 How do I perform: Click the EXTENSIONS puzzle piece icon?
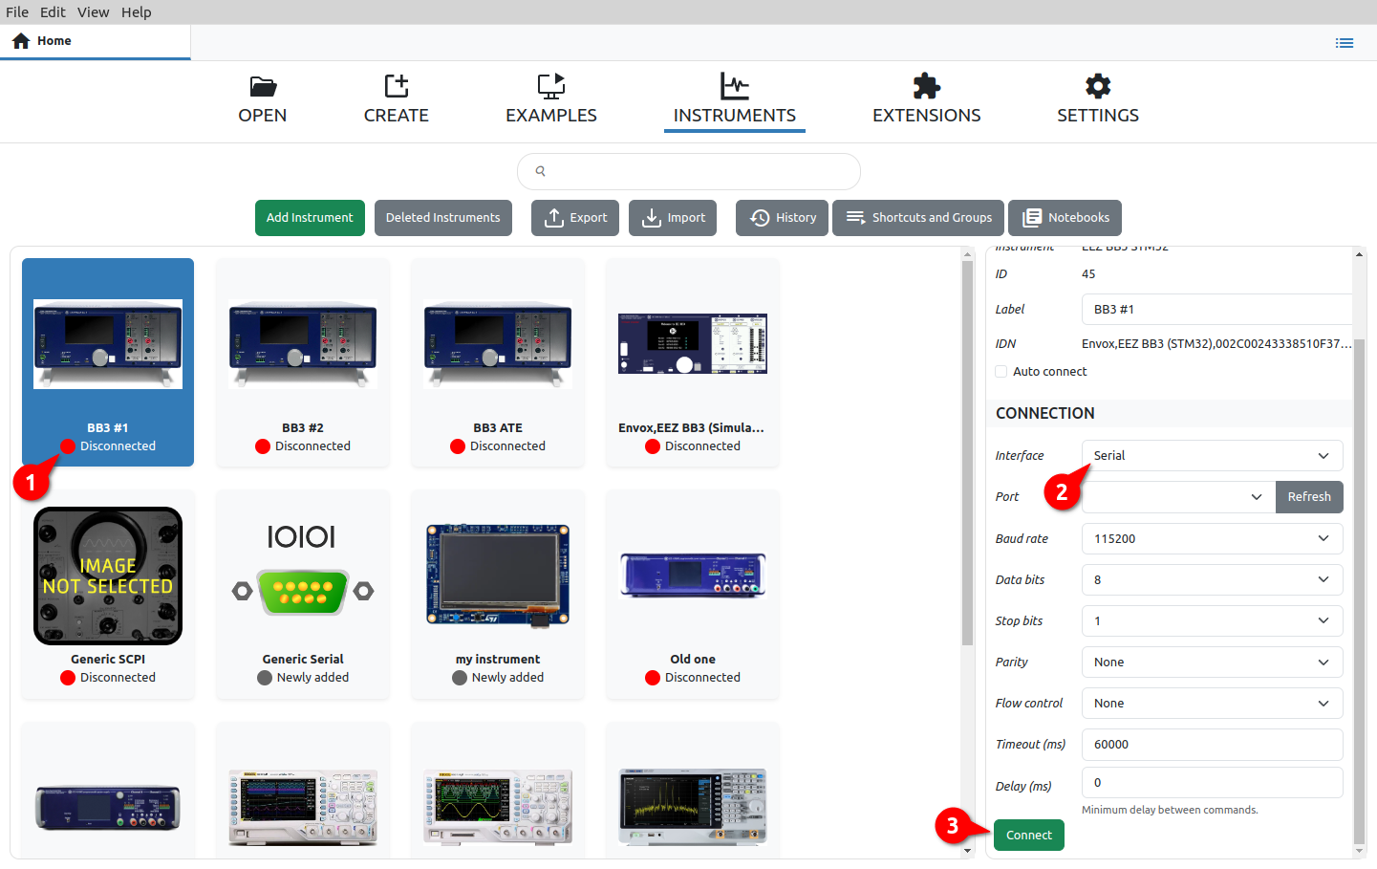point(927,86)
